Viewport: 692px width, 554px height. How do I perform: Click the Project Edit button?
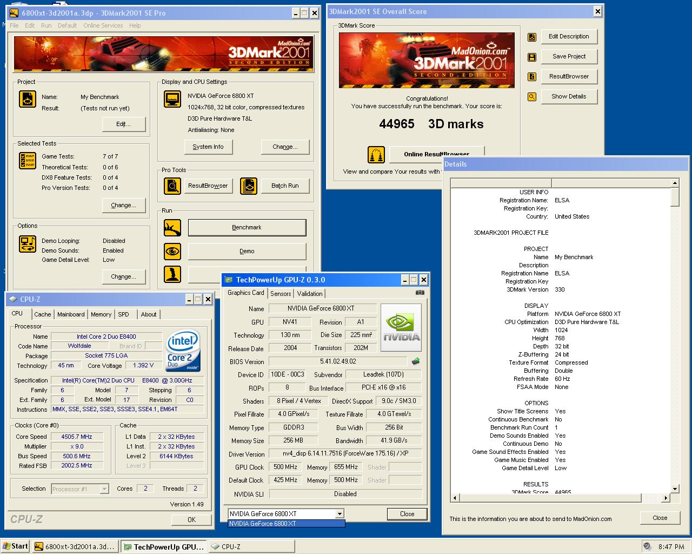tap(124, 124)
